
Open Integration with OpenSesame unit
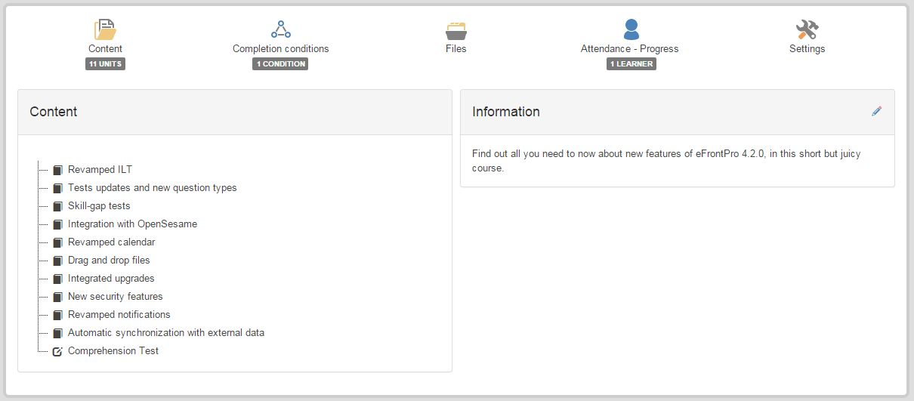(x=132, y=224)
